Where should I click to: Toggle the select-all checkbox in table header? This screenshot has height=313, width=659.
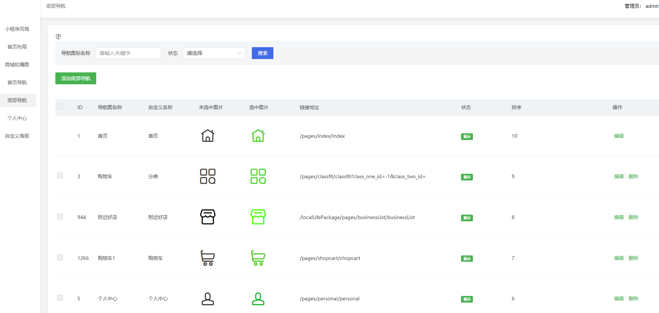(60, 107)
